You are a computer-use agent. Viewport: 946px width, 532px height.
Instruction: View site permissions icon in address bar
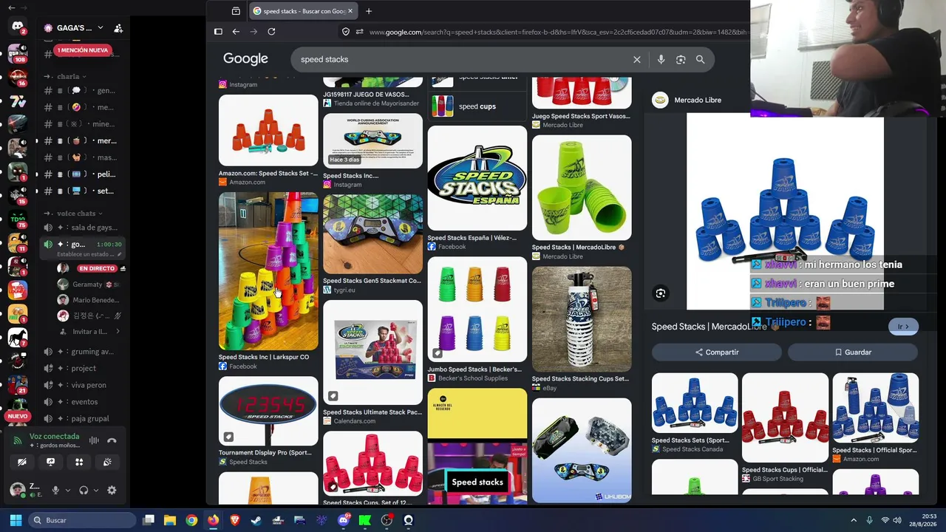[360, 32]
